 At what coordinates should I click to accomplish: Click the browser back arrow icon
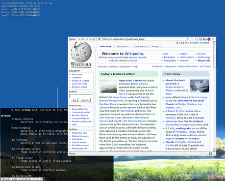pos(83,39)
